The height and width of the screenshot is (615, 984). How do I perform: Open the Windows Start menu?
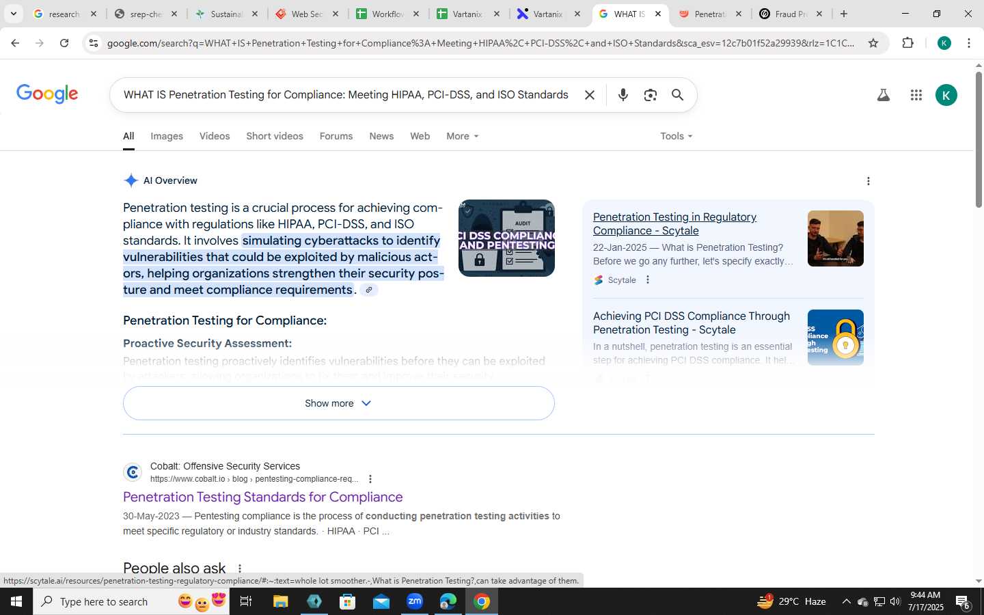(16, 601)
